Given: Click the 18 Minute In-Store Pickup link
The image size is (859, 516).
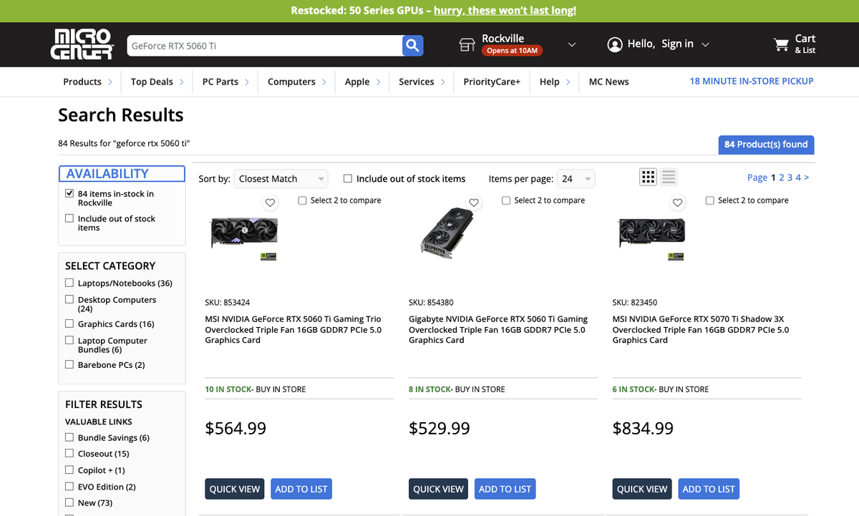Looking at the screenshot, I should (x=752, y=81).
